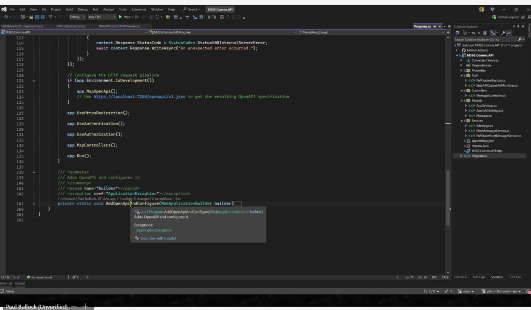Open the Extensions menu

[x=138, y=9]
